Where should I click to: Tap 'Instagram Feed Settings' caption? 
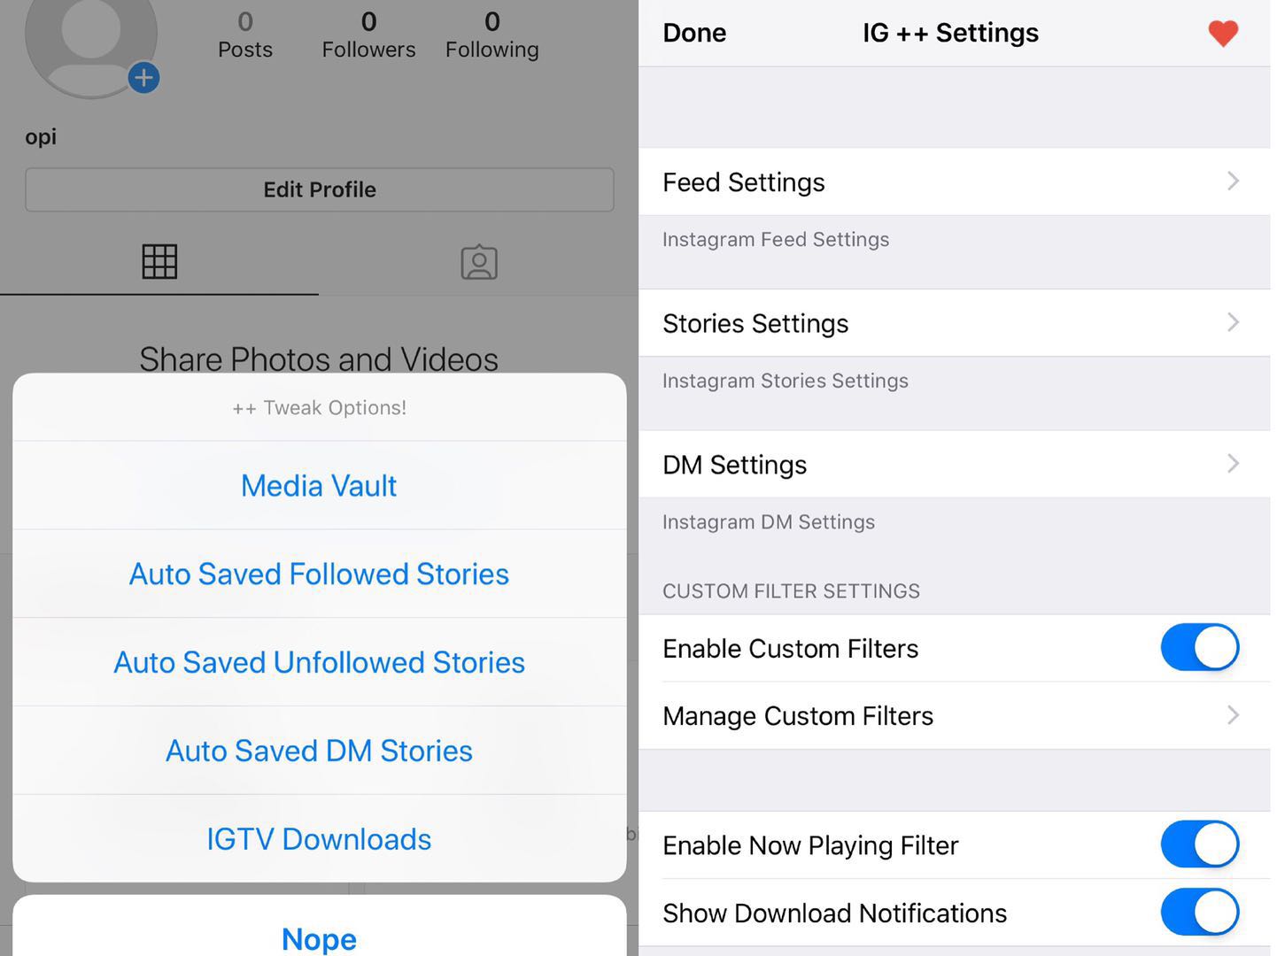click(776, 239)
